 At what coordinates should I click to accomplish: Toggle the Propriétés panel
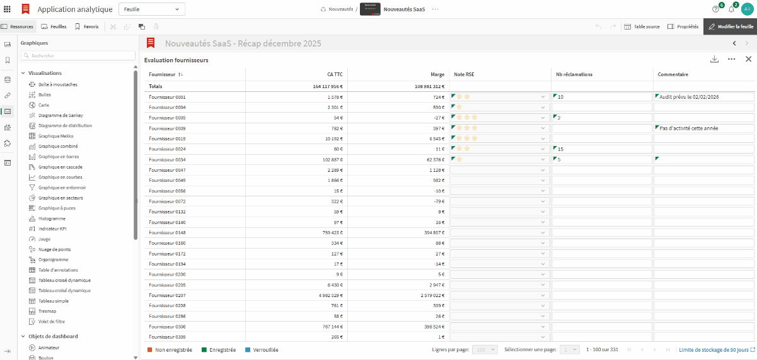pos(683,27)
